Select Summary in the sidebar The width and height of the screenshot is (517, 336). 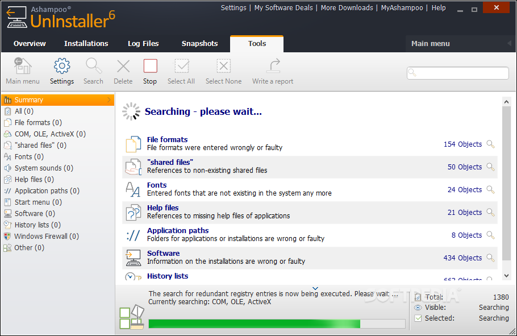[58, 99]
